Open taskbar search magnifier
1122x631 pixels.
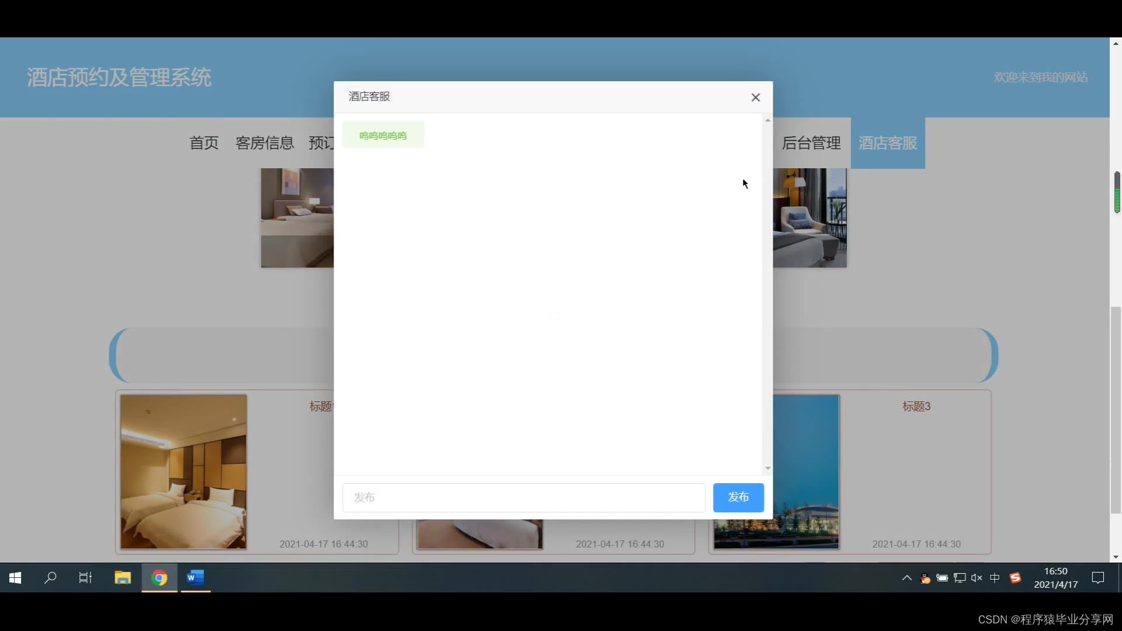51,578
